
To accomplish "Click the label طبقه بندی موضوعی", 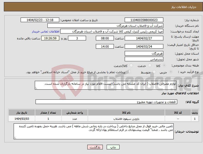I will 185,65.
